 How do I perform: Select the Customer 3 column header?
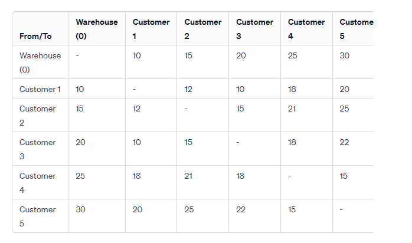click(x=254, y=29)
